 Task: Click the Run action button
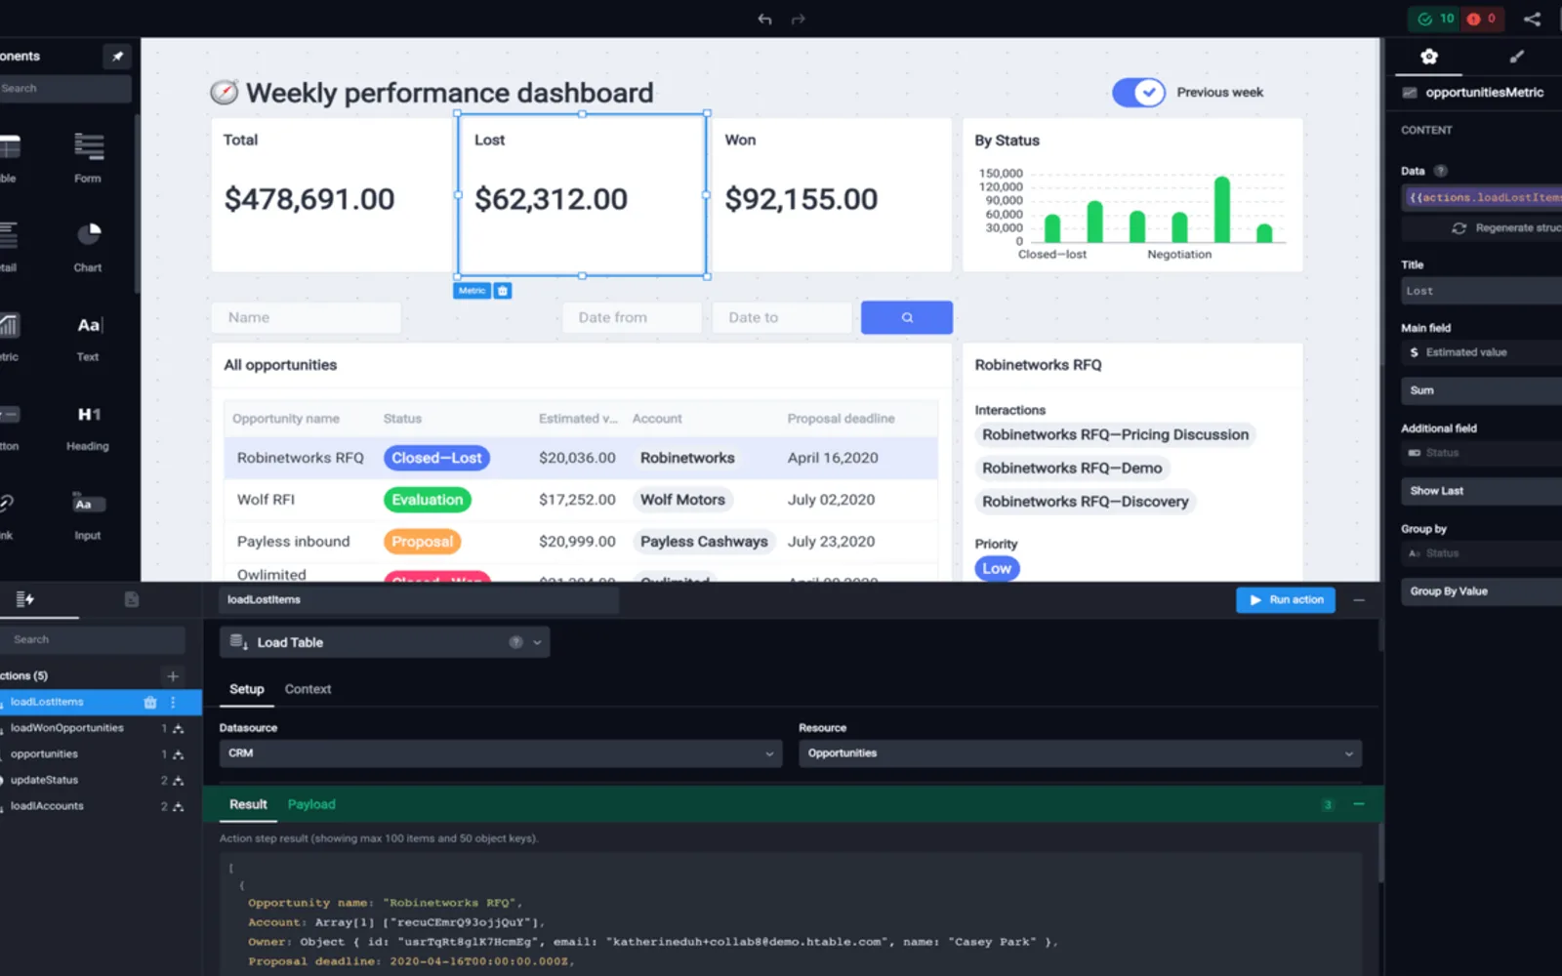[x=1286, y=600]
